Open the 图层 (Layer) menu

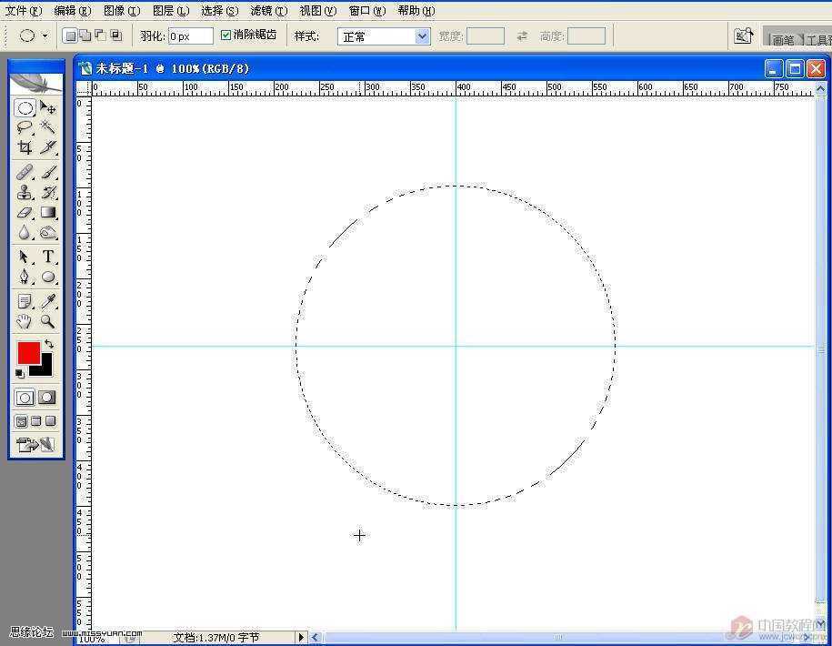171,11
